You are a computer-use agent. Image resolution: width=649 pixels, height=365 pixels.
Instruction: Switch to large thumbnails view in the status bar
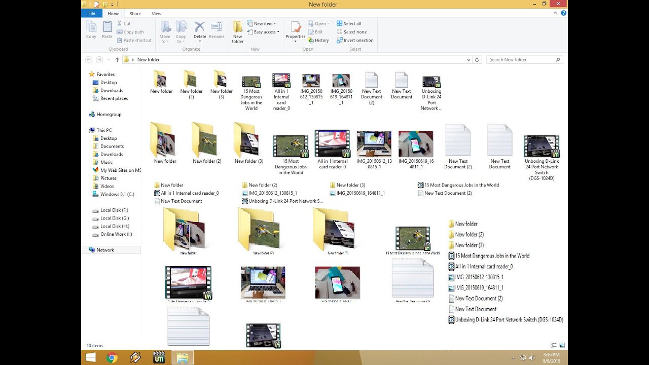(561, 345)
